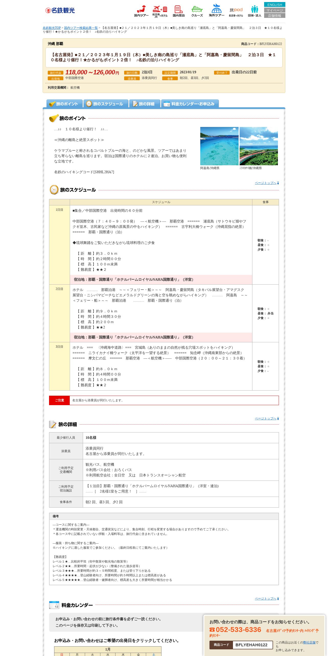Image resolution: width=328 pixels, height=656 pixels.
Task: Click the calendar icon beside the 料金カレンダー heading
Action: [54, 605]
